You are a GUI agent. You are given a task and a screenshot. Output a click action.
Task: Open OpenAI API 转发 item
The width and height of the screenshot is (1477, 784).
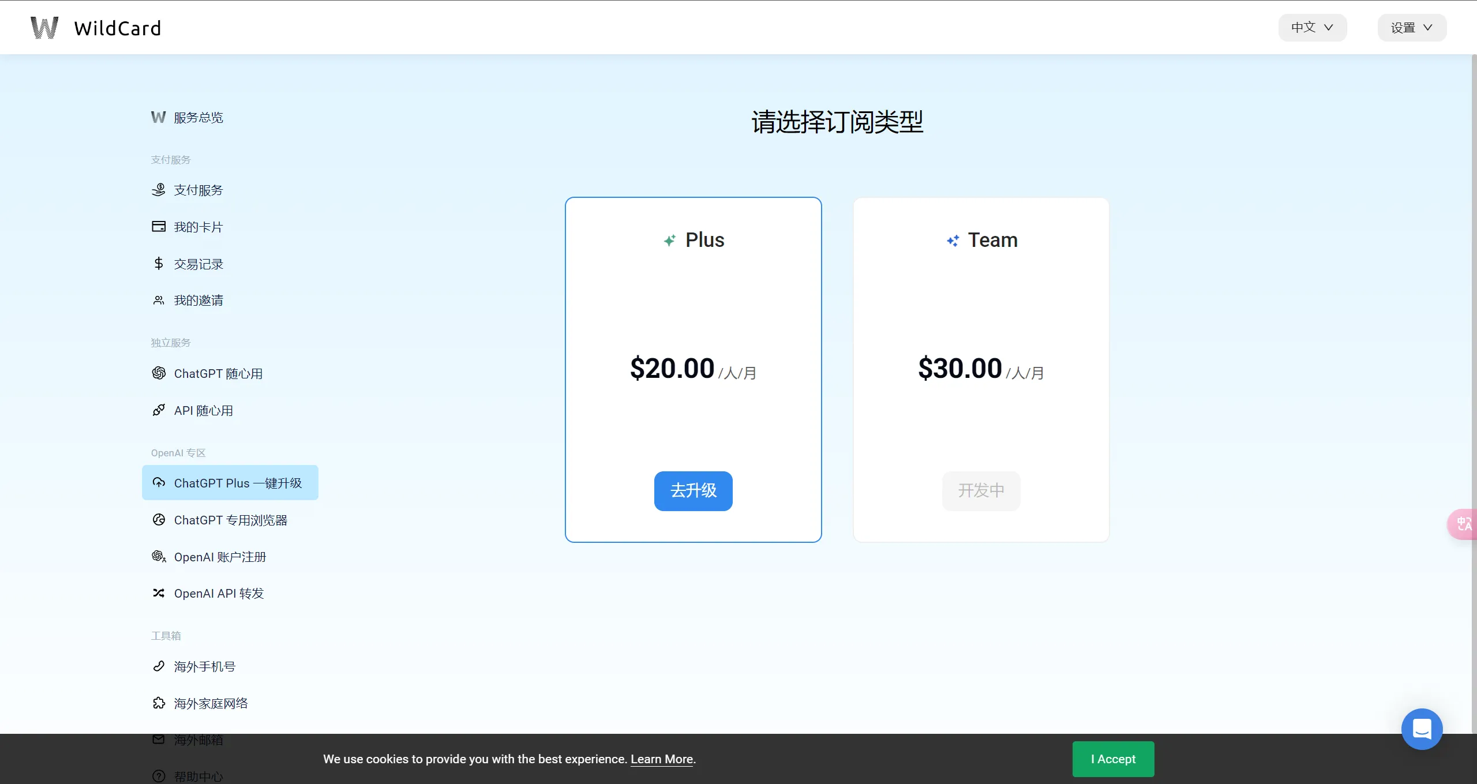pos(219,593)
